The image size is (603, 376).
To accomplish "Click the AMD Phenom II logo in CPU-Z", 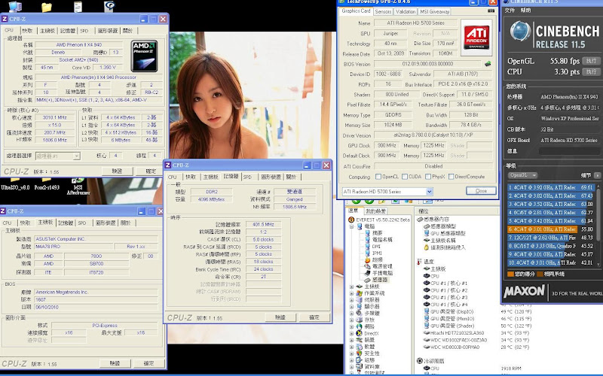I will coord(144,56).
